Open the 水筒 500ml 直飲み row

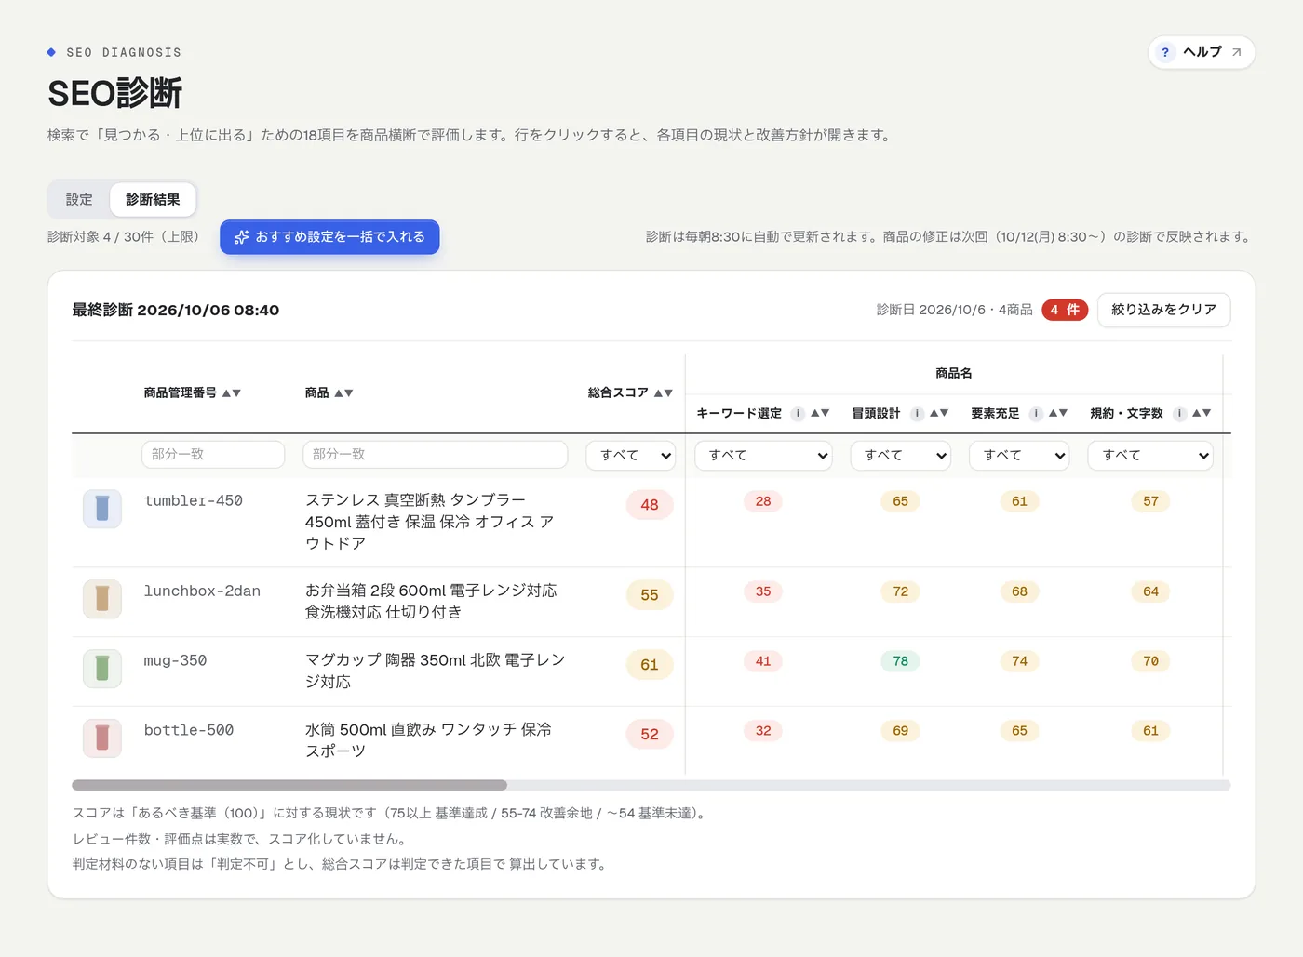tap(651, 741)
